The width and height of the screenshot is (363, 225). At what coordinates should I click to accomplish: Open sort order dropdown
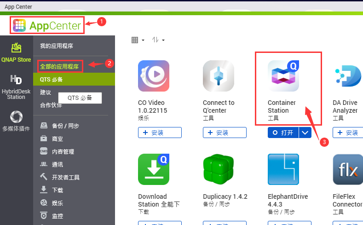point(158,40)
